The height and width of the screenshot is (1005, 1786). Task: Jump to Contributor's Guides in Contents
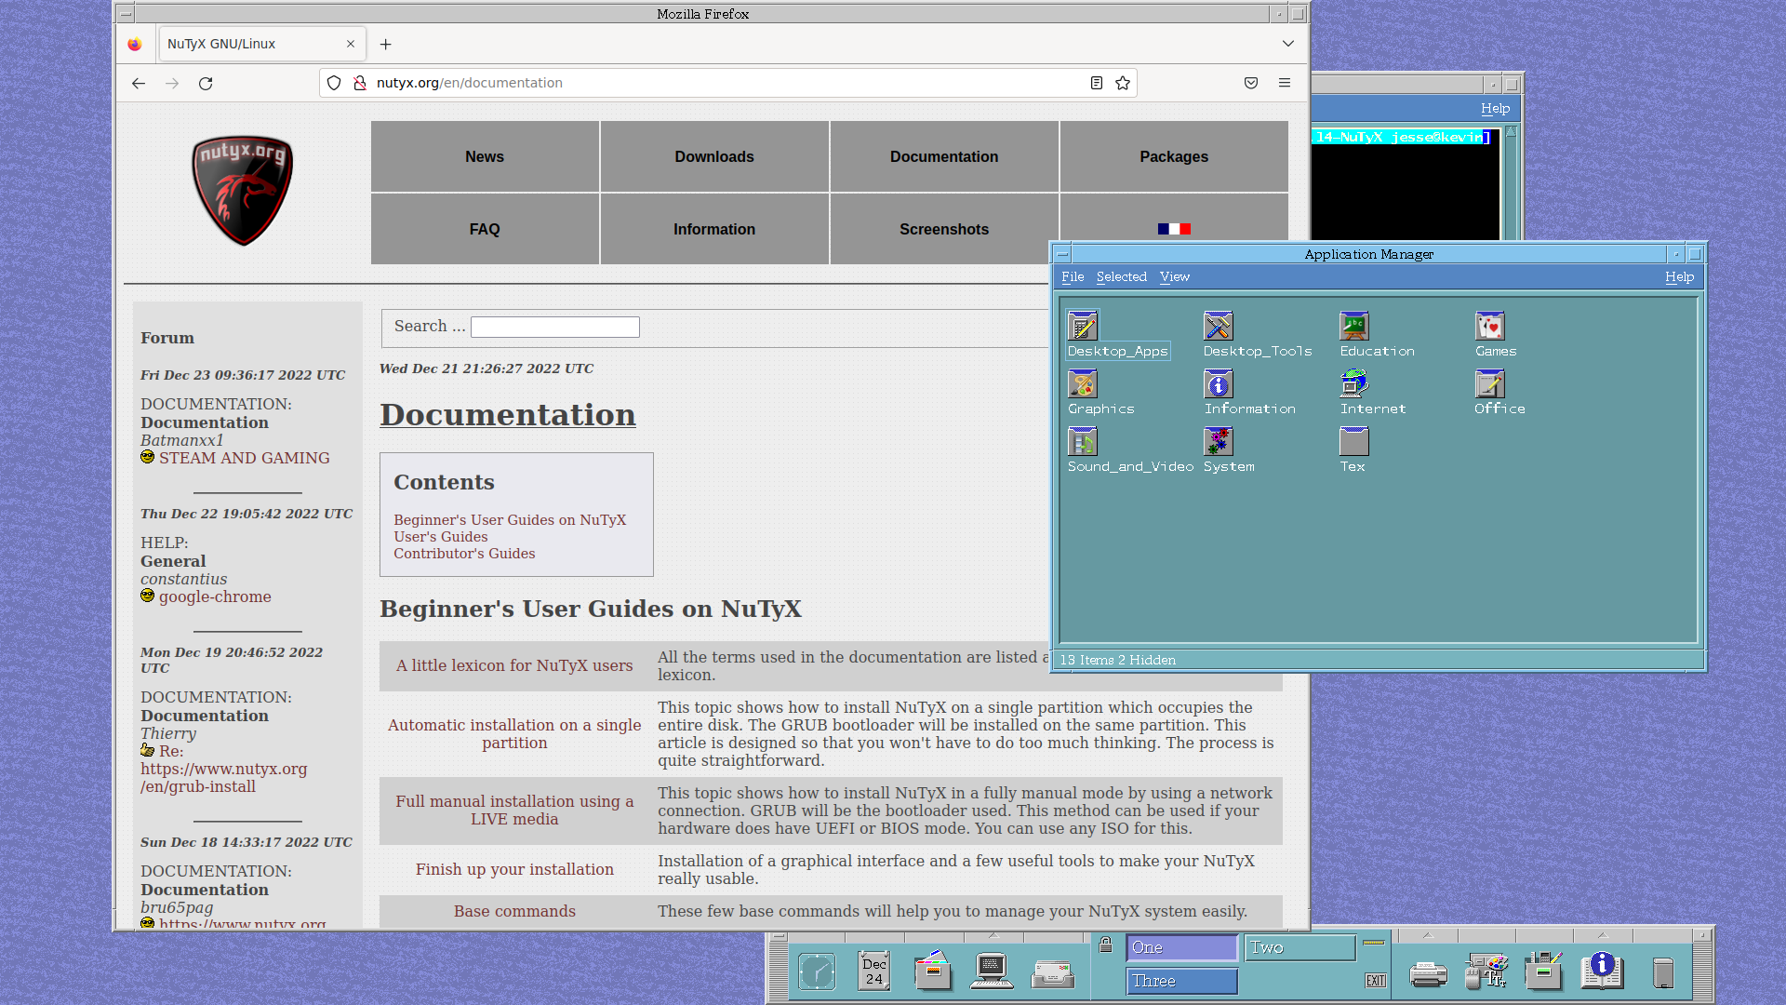(464, 554)
